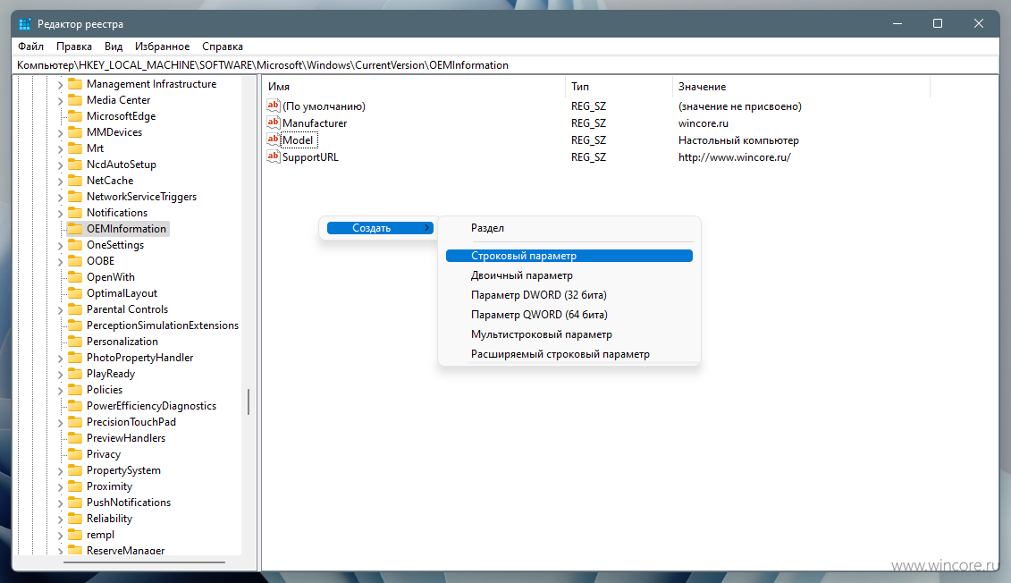Open the Файл menu
This screenshot has height=583, width=1011.
[x=31, y=46]
